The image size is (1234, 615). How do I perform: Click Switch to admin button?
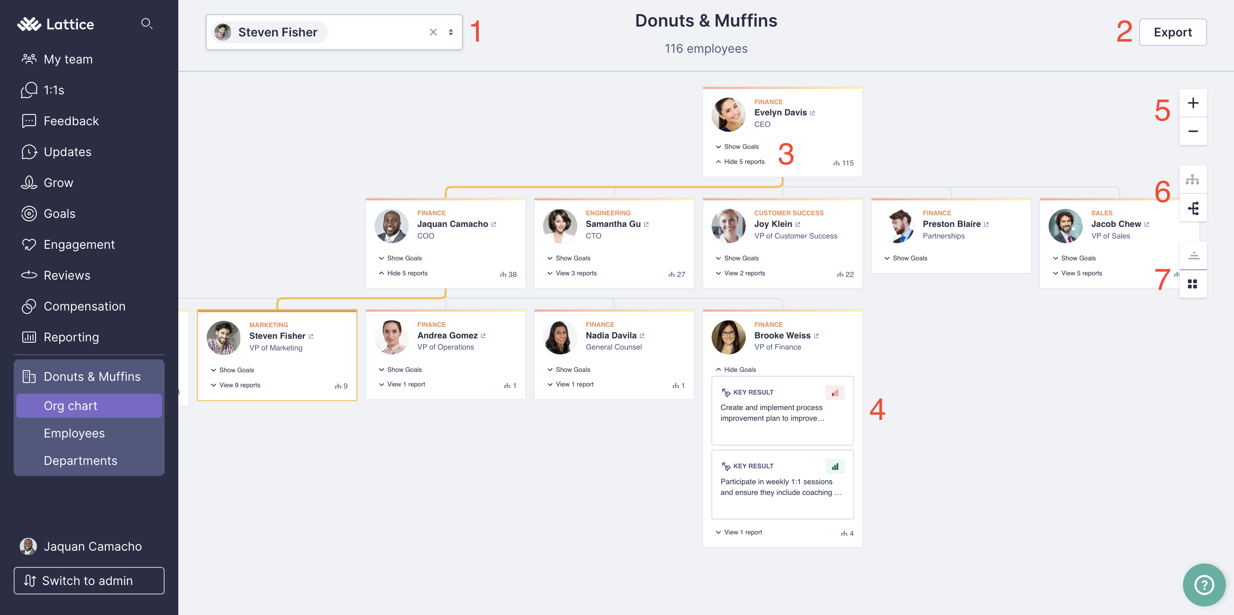pyautogui.click(x=89, y=580)
